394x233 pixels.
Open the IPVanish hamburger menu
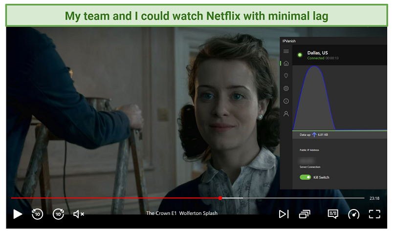pyautogui.click(x=286, y=51)
